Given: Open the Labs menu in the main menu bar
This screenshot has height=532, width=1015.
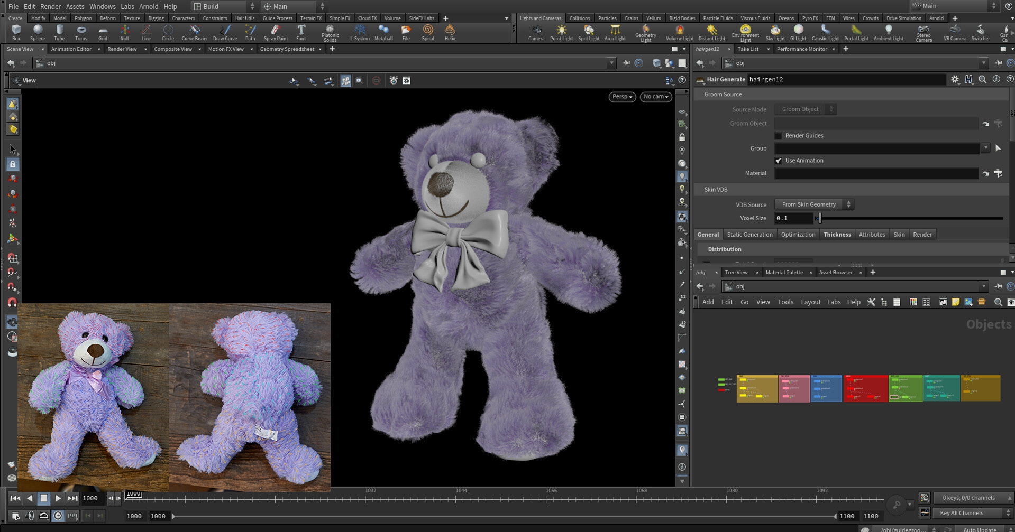Looking at the screenshot, I should pyautogui.click(x=127, y=6).
